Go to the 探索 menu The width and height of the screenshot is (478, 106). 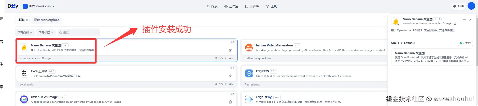tap(212, 6)
